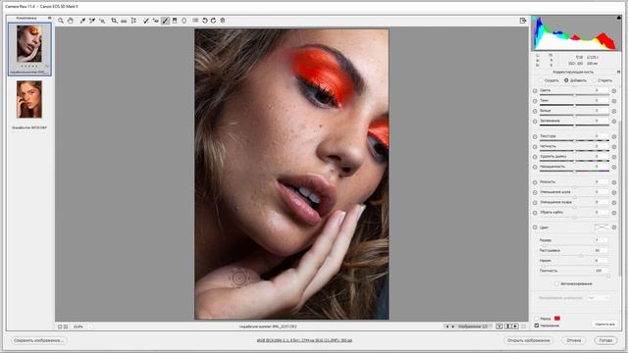628x353 pixels.
Task: Open workflow options link below image
Action: [x=304, y=340]
